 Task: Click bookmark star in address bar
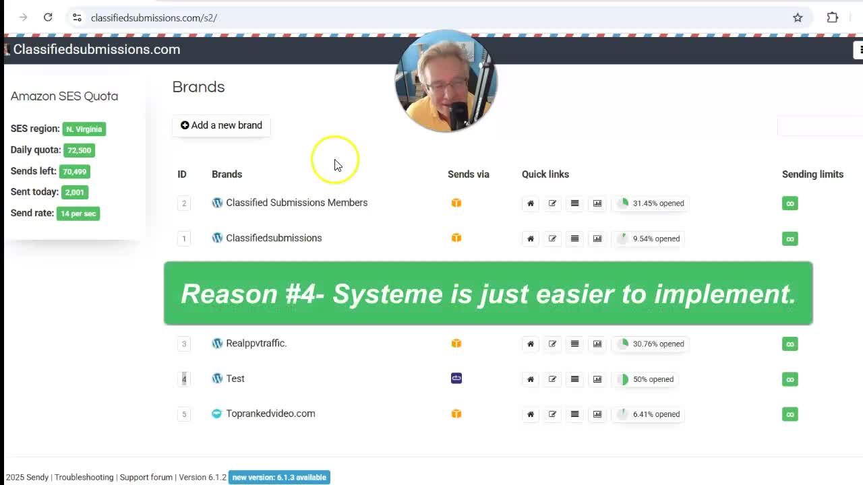(x=798, y=18)
